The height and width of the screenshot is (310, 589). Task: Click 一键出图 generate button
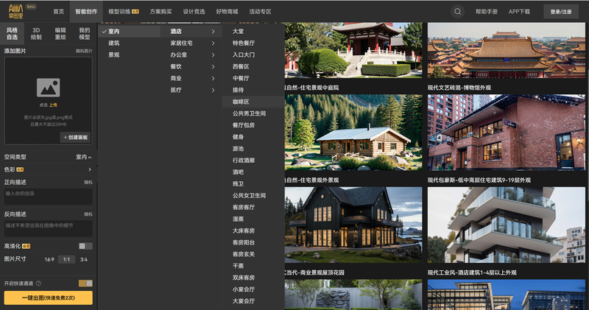point(48,297)
